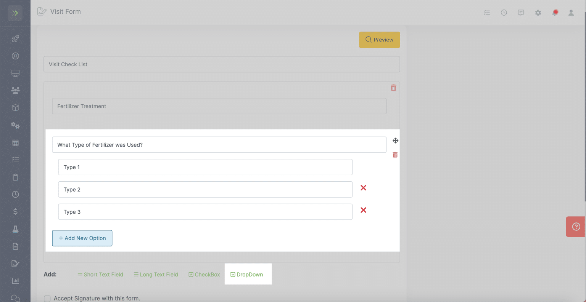Open the settings gear in the top bar
This screenshot has height=302, width=586.
click(x=538, y=13)
